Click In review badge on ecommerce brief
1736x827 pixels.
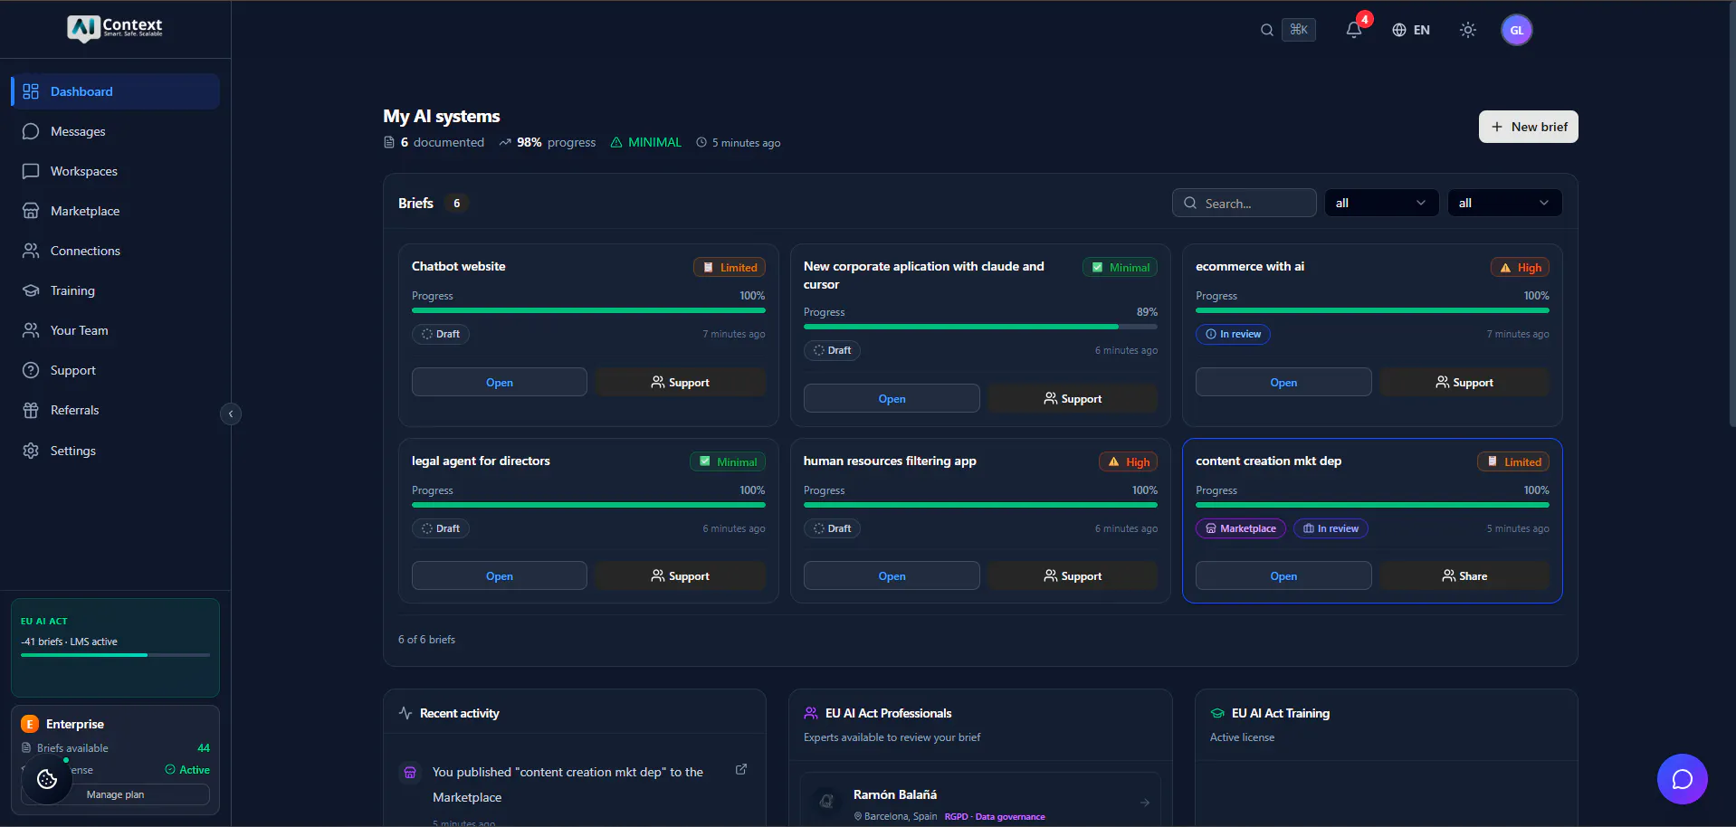tap(1233, 334)
